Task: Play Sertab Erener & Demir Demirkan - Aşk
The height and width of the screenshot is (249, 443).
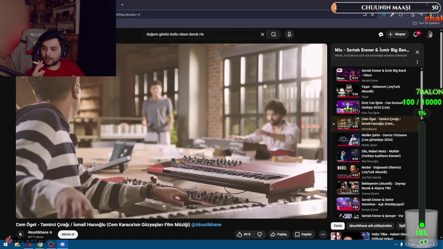Action: 376,204
